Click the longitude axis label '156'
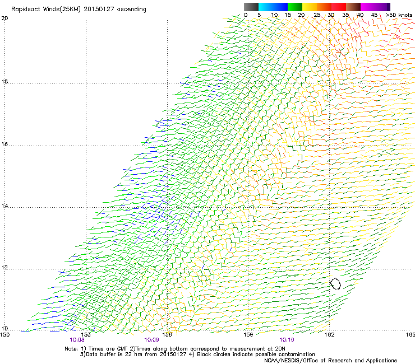 point(167,335)
